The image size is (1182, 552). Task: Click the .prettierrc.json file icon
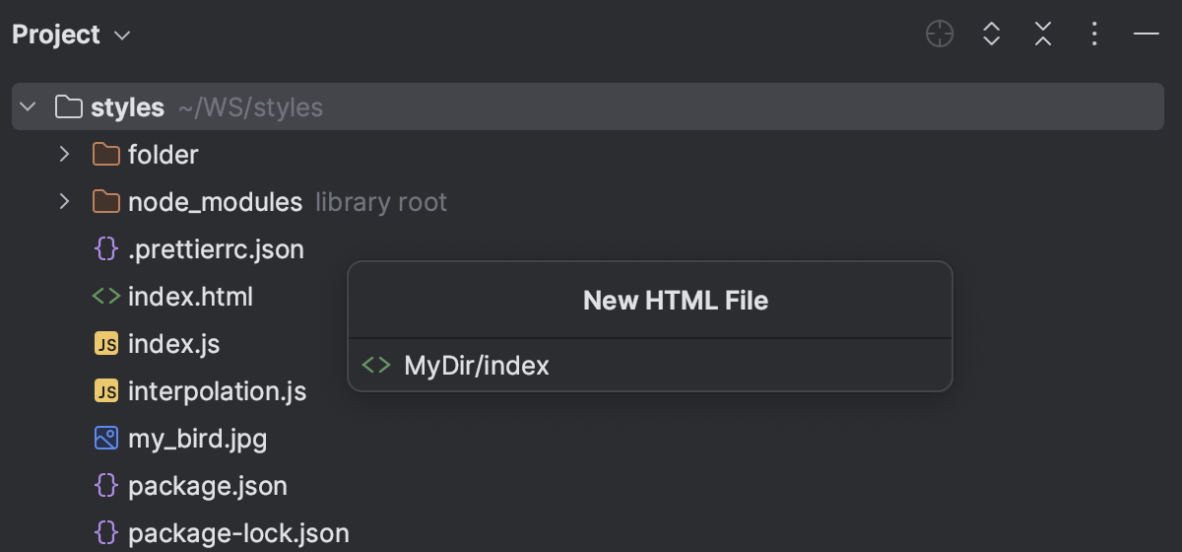point(105,249)
